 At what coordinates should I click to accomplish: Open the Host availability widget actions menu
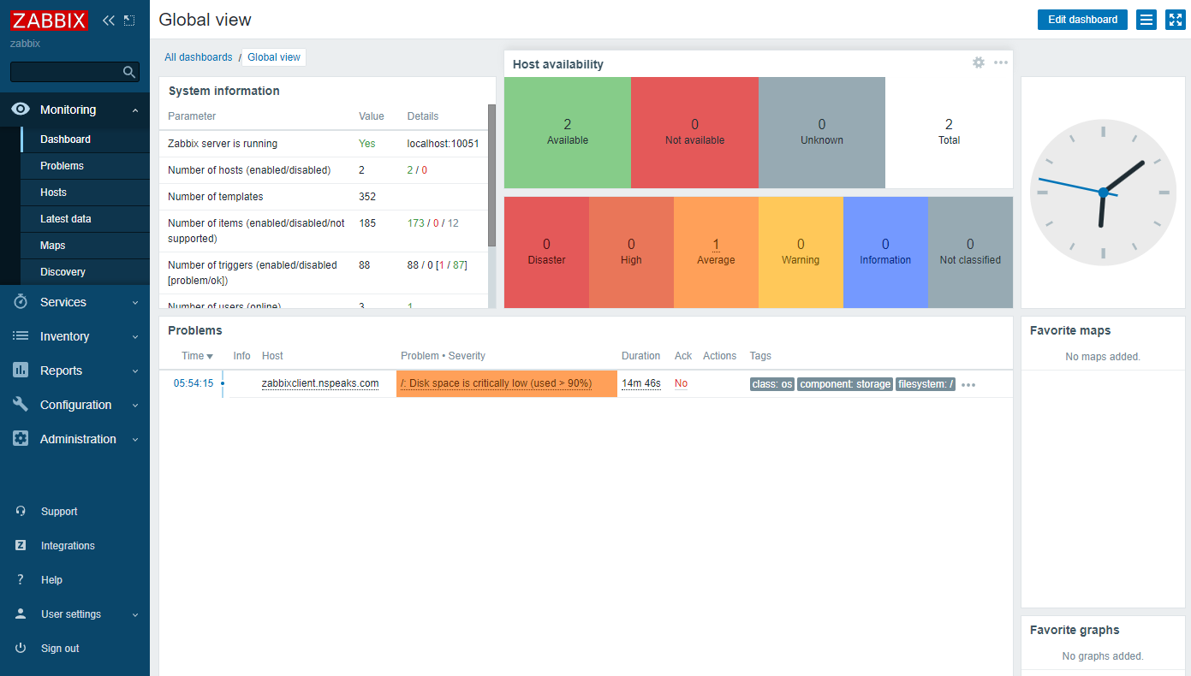[x=1000, y=62]
